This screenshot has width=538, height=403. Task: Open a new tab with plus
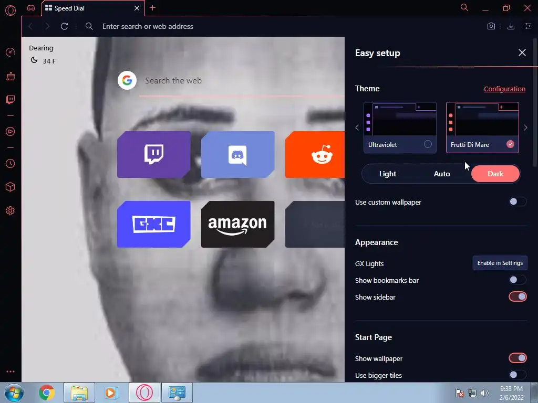click(153, 8)
